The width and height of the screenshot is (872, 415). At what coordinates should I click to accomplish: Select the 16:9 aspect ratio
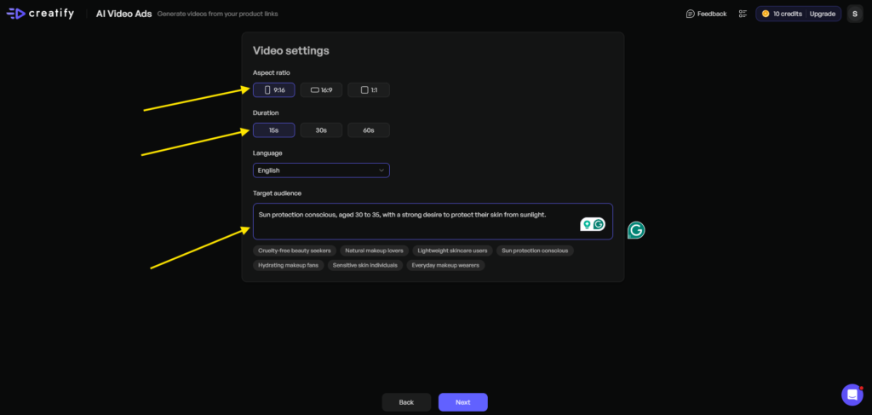(321, 89)
